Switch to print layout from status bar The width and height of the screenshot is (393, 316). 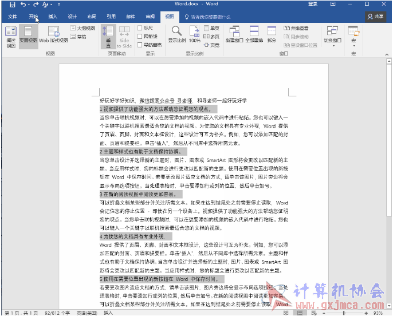(x=300, y=313)
